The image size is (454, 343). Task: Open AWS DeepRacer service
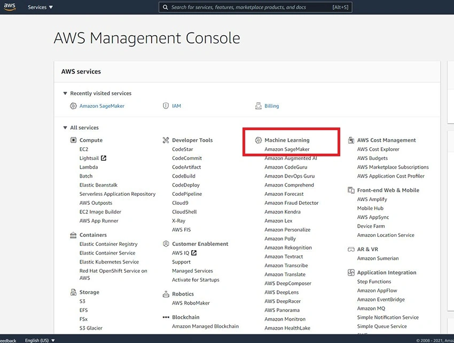click(283, 301)
